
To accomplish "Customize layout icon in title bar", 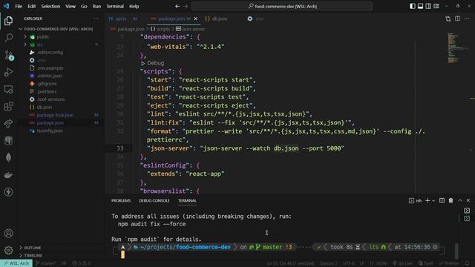I will coord(436,6).
